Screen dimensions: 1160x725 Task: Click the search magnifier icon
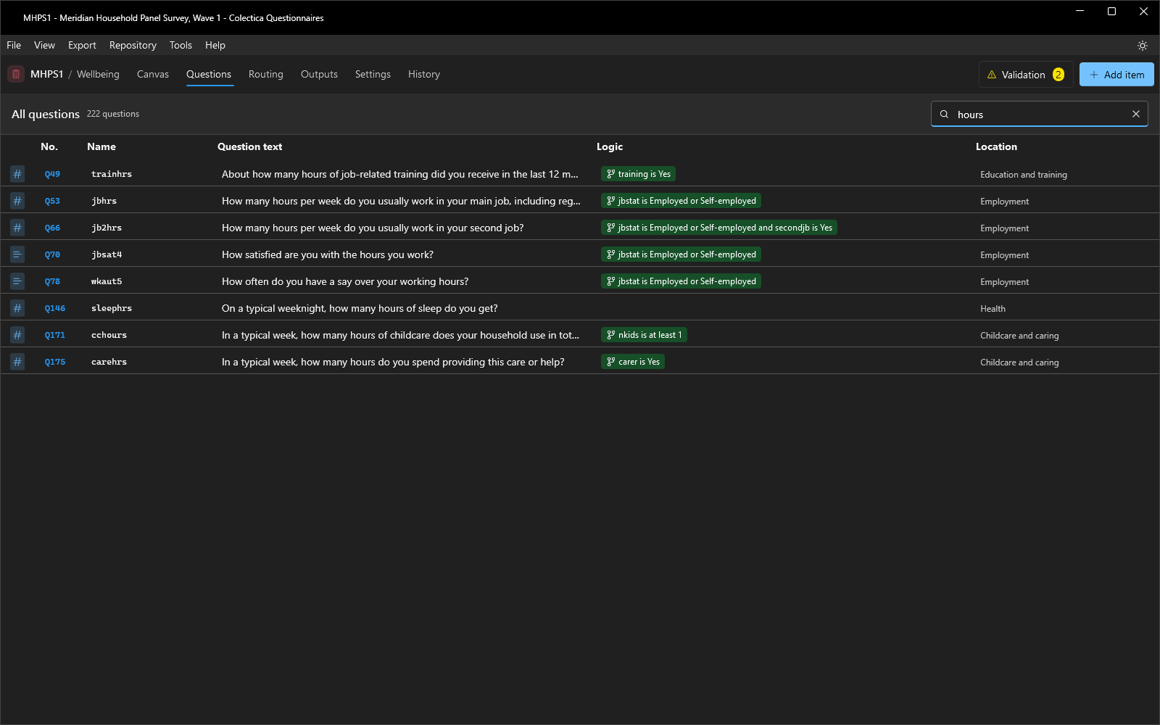pos(944,114)
